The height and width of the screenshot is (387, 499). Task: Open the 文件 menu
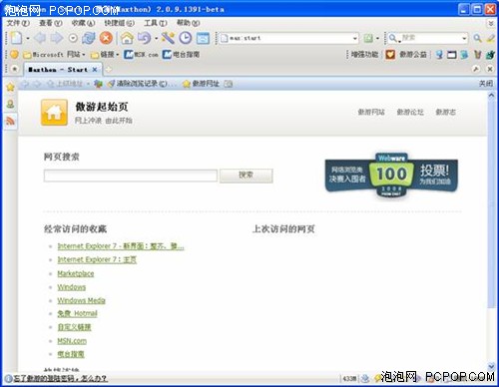[x=18, y=23]
